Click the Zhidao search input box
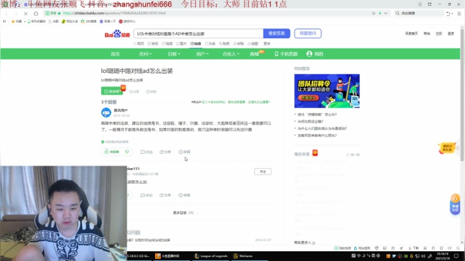 tap(198, 34)
